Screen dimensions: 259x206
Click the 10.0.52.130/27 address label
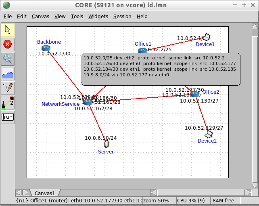(199, 101)
